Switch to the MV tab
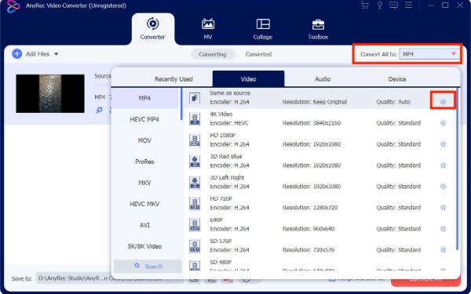The height and width of the screenshot is (294, 471). (x=208, y=29)
